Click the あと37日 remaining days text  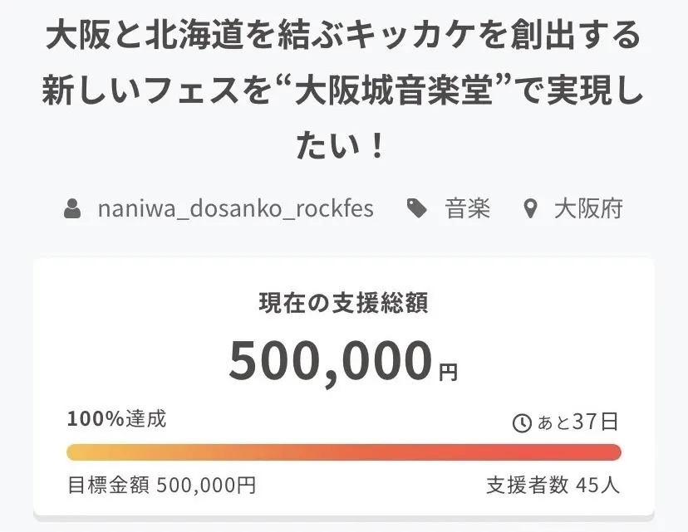[x=577, y=422]
